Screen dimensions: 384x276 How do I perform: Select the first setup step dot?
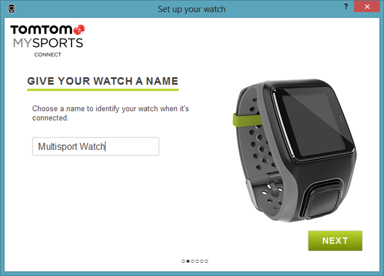pyautogui.click(x=183, y=261)
